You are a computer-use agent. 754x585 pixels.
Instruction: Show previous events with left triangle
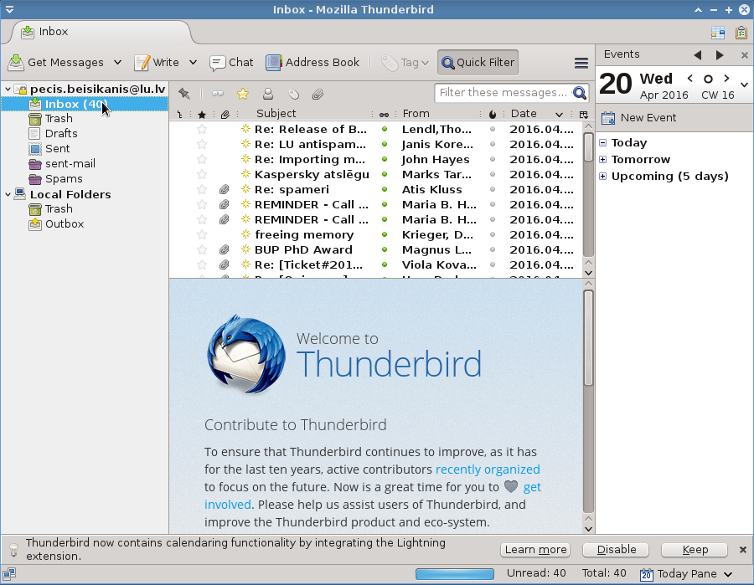pos(697,55)
